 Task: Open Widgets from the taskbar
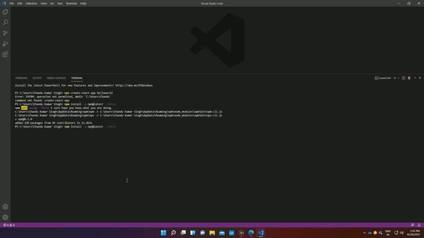pos(193,233)
